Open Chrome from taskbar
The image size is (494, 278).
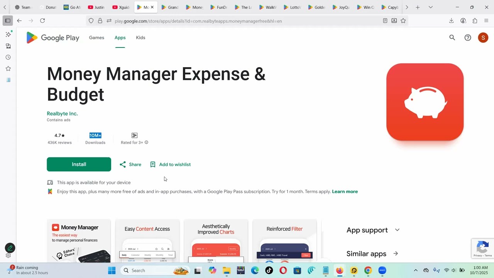click(x=368, y=270)
